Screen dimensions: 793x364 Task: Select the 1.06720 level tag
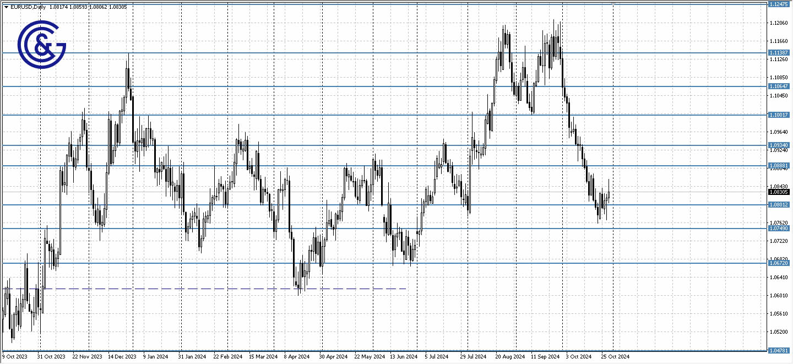click(780, 263)
